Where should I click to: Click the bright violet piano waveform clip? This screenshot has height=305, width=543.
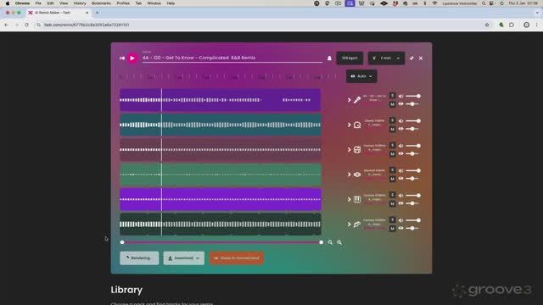221,200
